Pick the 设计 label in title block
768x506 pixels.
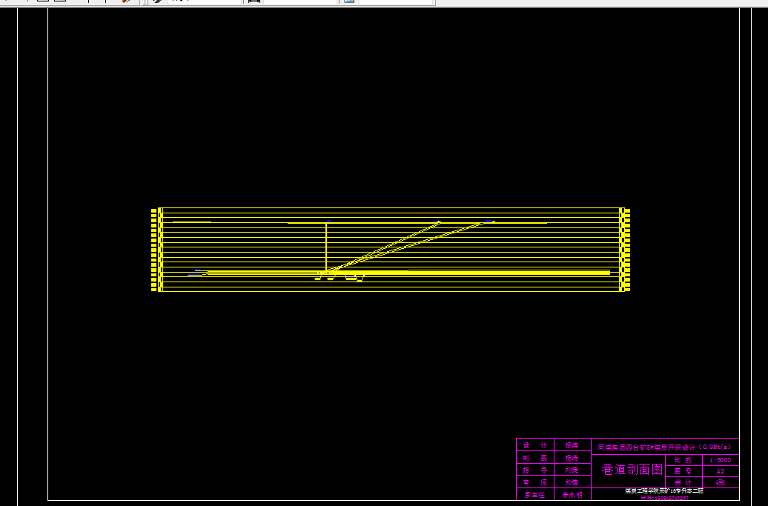coord(535,445)
